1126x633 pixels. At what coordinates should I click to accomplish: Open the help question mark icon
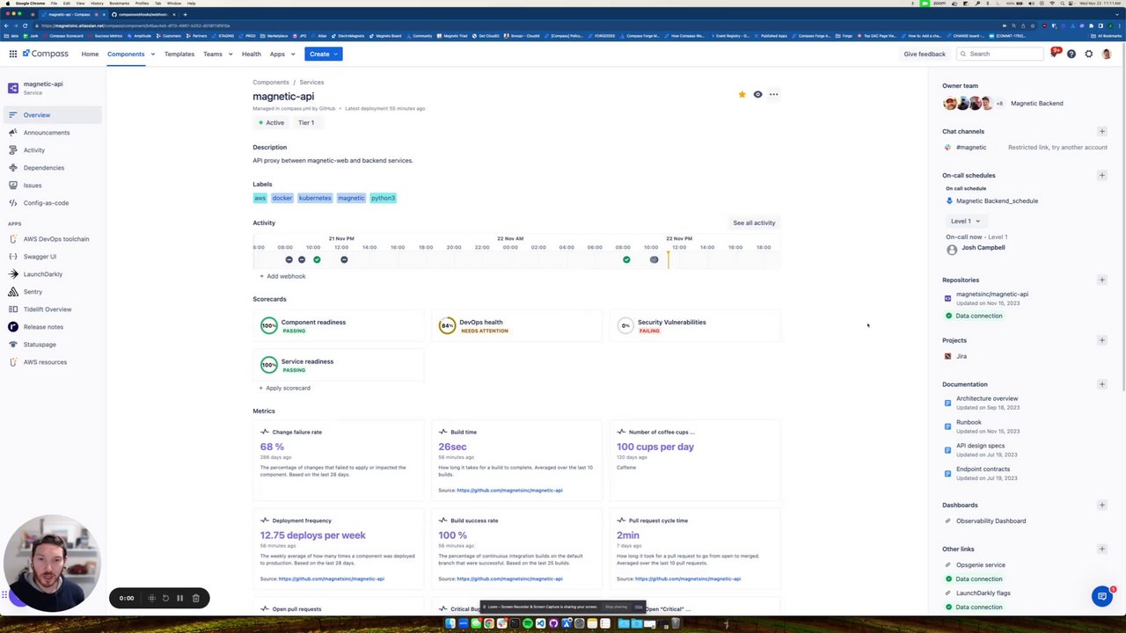1071,54
